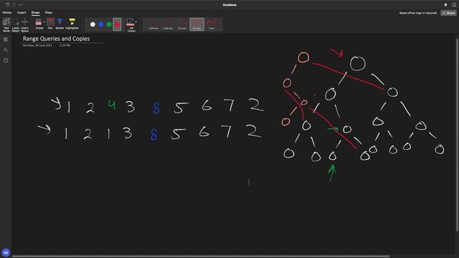Click the page time 2:24 PM

[65, 45]
